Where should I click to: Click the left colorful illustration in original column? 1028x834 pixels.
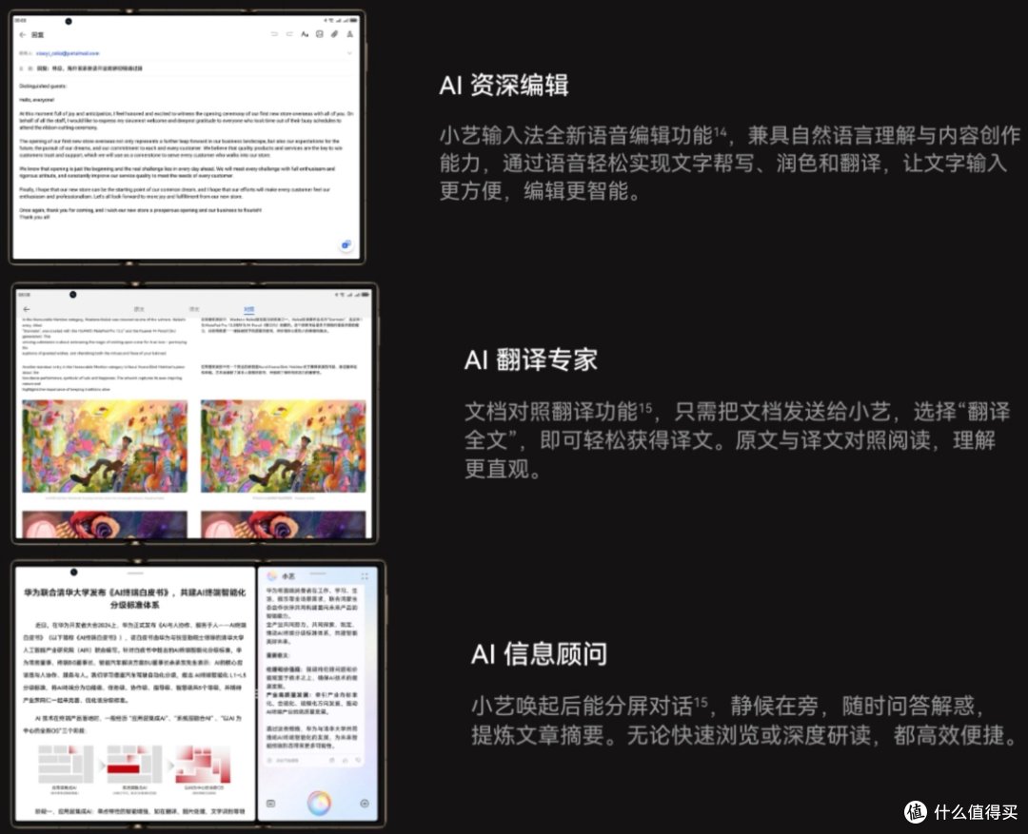105,446
